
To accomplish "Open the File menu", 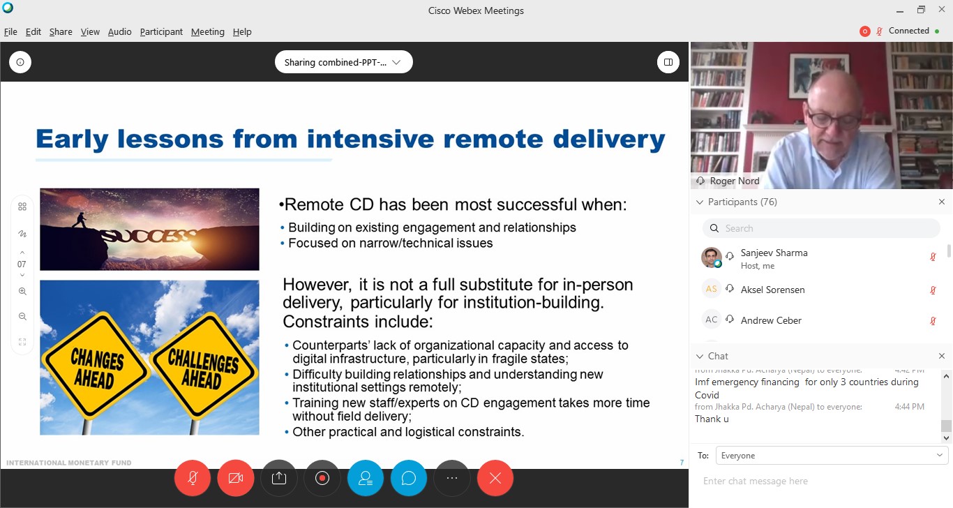I will 10,32.
